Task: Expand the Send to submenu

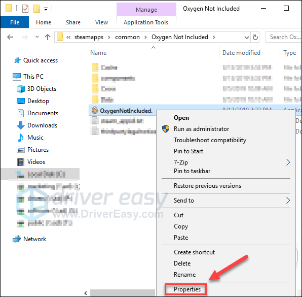Action: click(x=225, y=201)
